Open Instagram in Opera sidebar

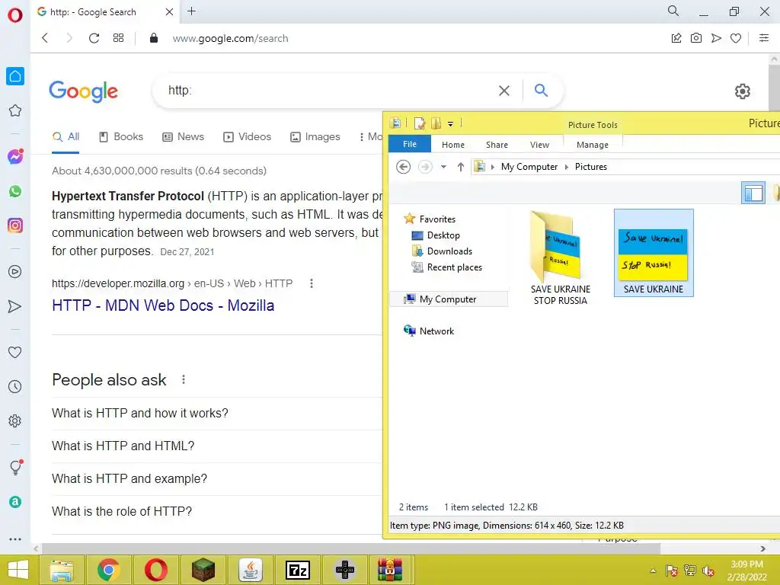(x=15, y=225)
